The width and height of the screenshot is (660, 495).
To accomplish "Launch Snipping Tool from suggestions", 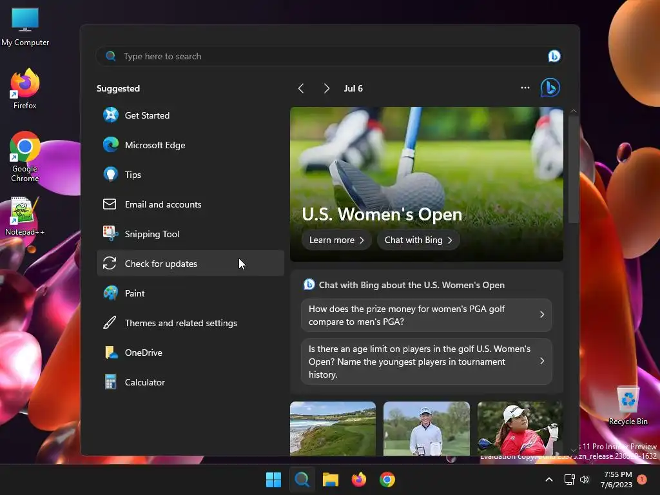I will click(x=190, y=234).
